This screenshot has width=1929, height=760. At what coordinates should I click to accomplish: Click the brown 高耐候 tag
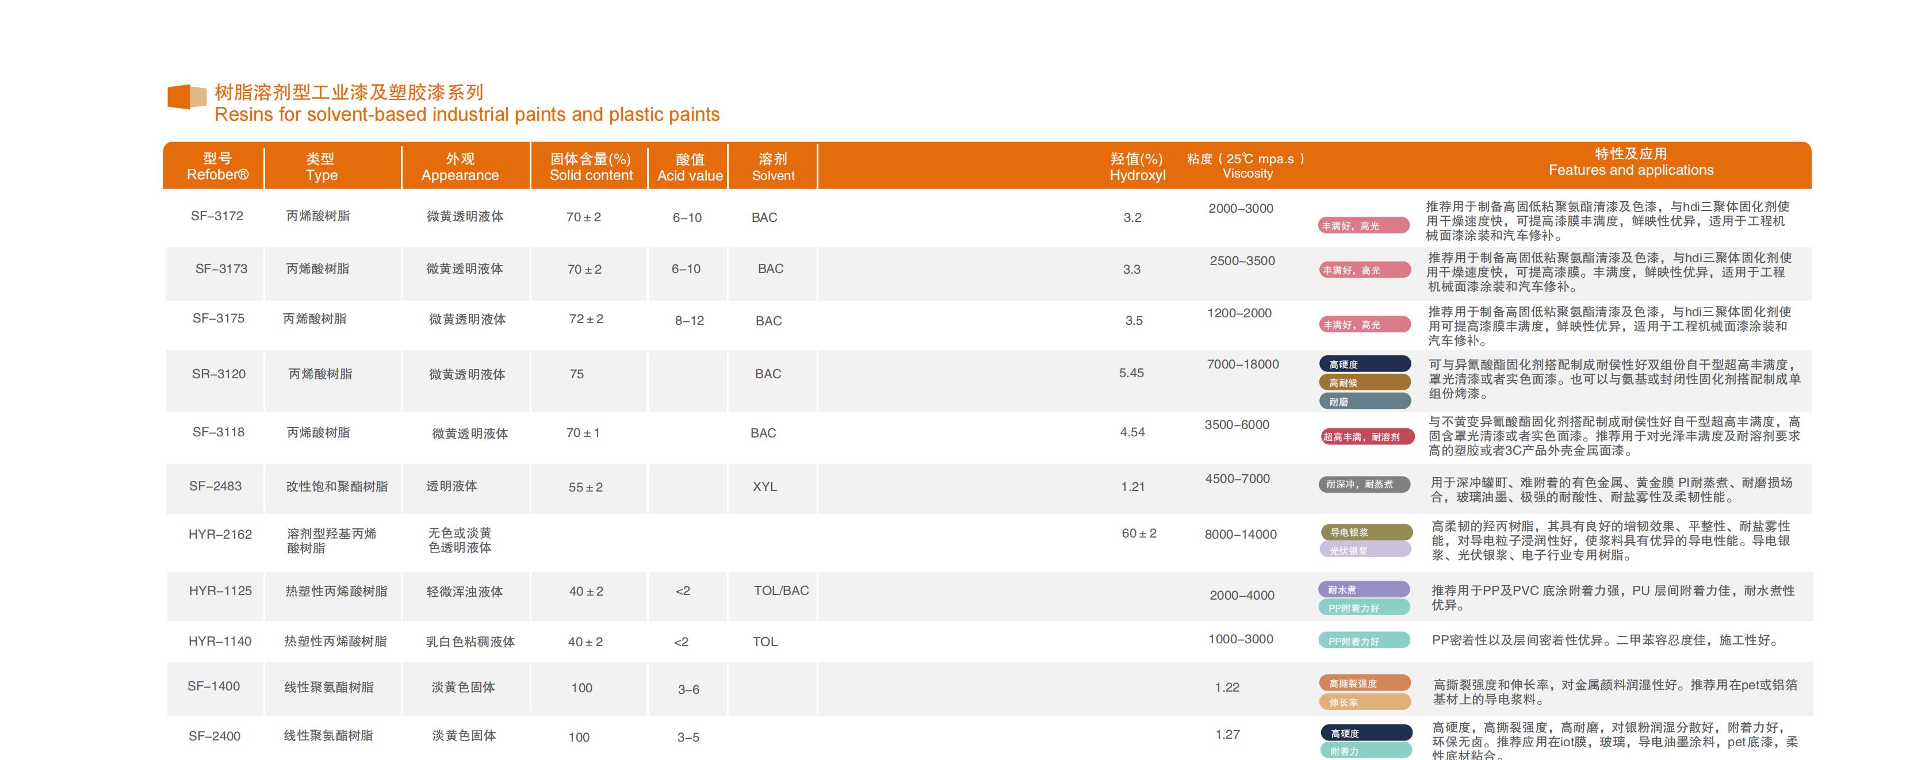pyautogui.click(x=1364, y=383)
